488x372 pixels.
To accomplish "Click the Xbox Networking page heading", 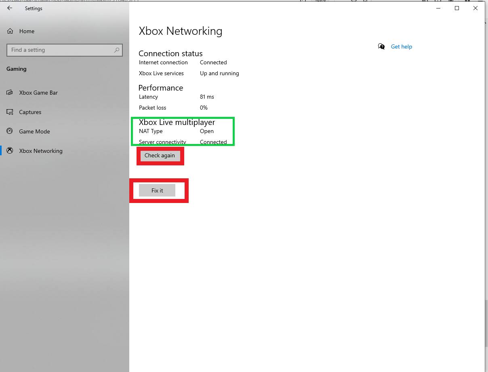I will coord(181,31).
